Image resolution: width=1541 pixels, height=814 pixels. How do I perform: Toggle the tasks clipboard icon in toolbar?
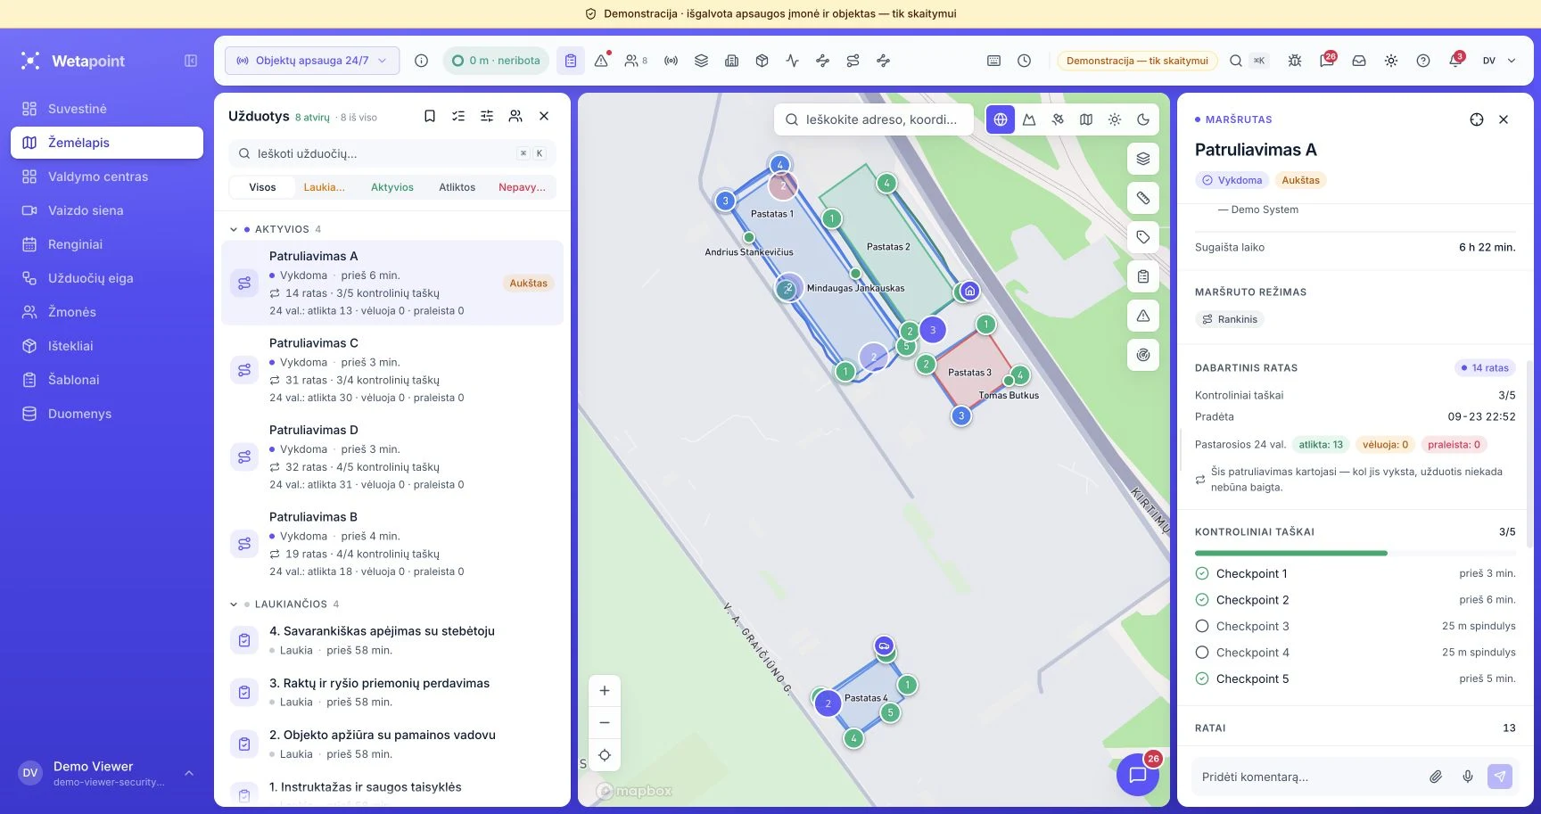pos(571,61)
